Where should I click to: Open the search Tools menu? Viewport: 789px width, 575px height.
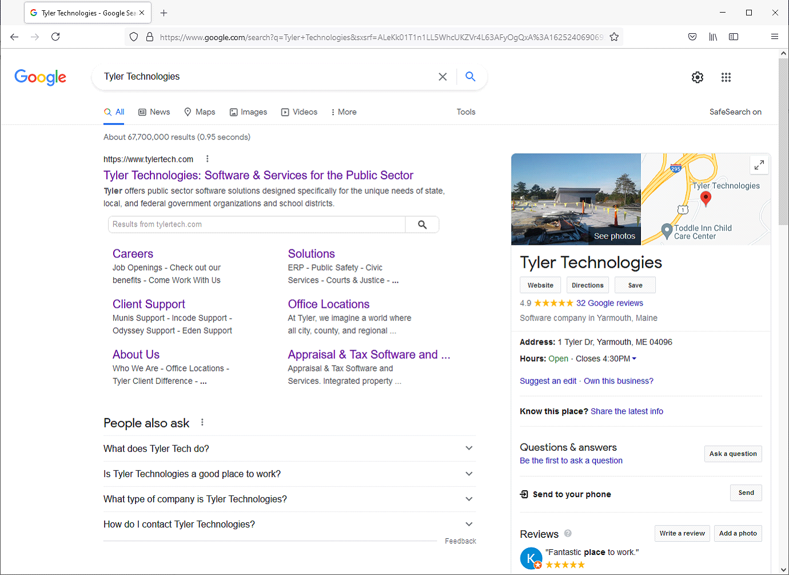[x=466, y=112]
